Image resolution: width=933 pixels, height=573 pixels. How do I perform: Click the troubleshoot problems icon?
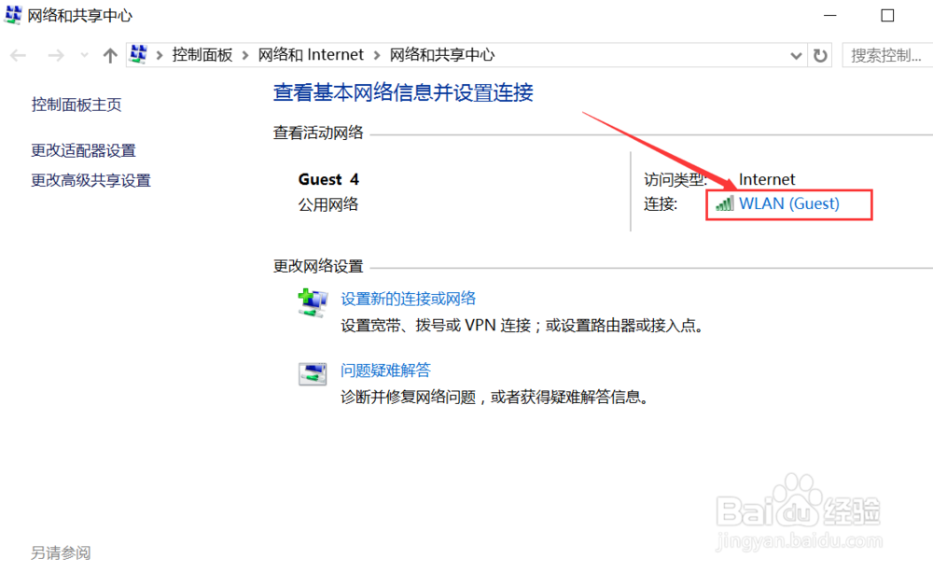[x=313, y=370]
